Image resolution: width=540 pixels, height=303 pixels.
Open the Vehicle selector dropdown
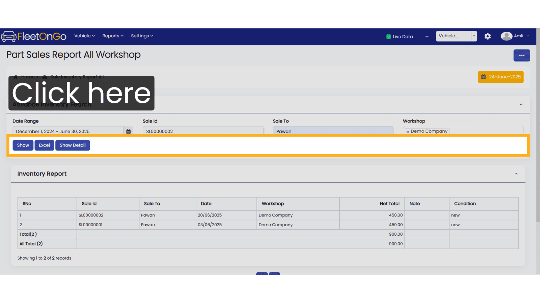(456, 36)
